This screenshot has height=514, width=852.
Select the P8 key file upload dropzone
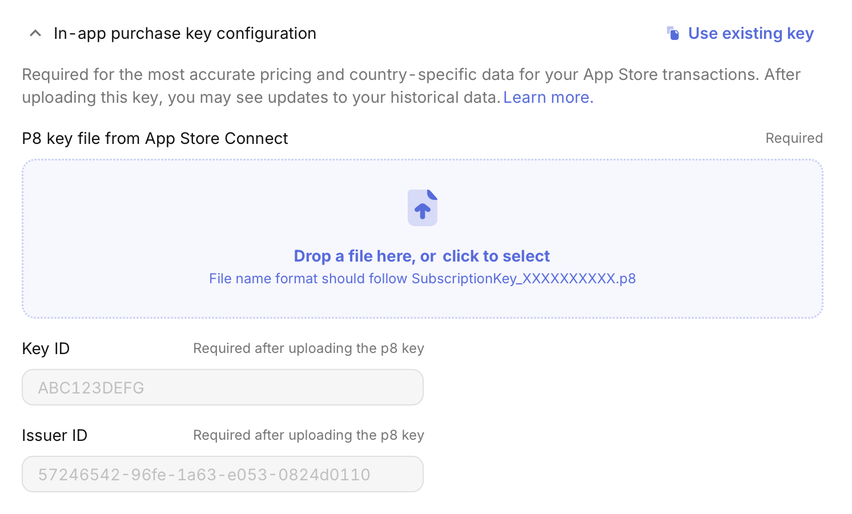click(421, 239)
